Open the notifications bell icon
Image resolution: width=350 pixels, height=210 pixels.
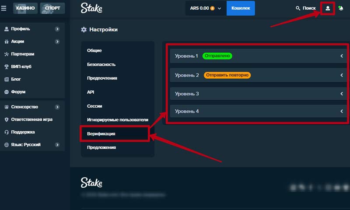pyautogui.click(x=341, y=8)
